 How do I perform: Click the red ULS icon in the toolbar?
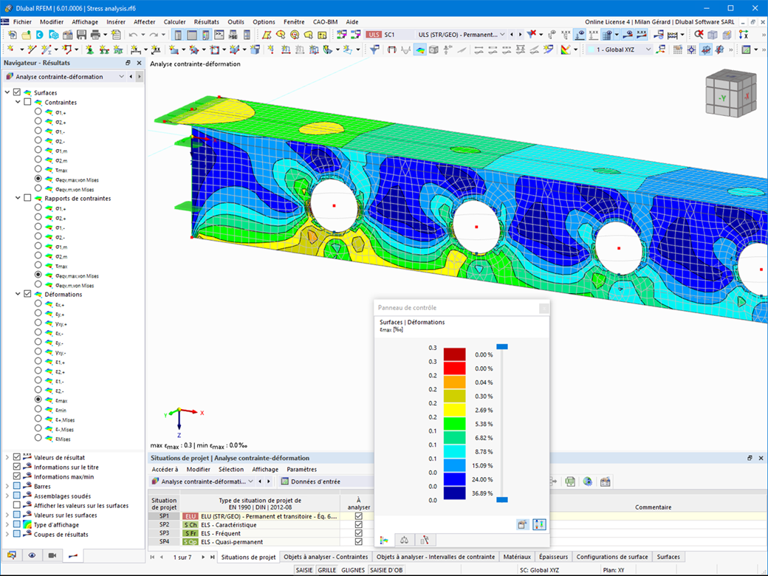click(374, 34)
